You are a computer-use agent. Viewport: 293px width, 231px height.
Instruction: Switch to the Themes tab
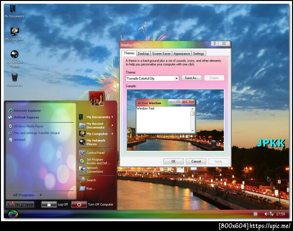(129, 53)
